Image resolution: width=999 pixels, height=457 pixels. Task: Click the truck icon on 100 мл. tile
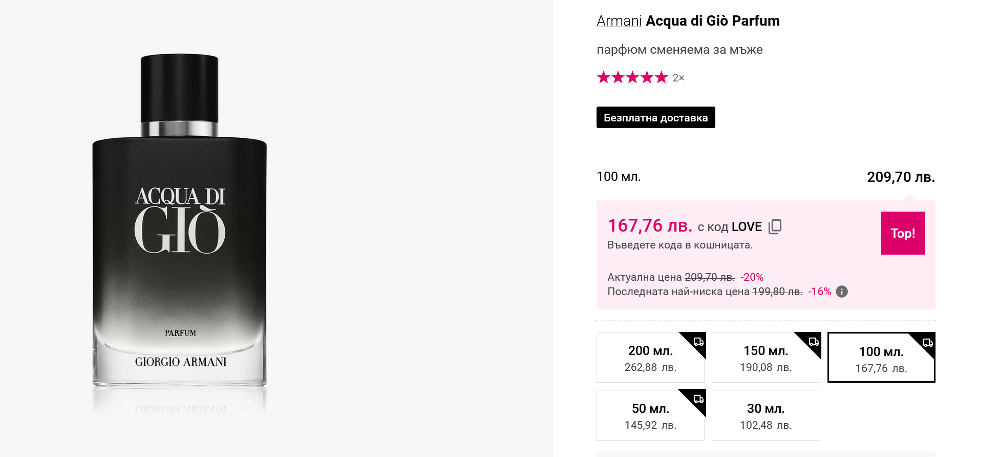(x=928, y=343)
